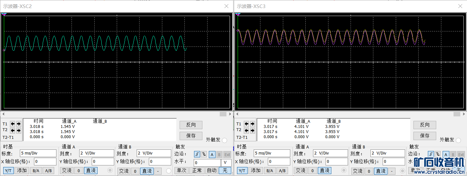Click Channel B scale field in XSC3
Image resolution: width=467 pixels, height=176 pixels.
(x=388, y=153)
